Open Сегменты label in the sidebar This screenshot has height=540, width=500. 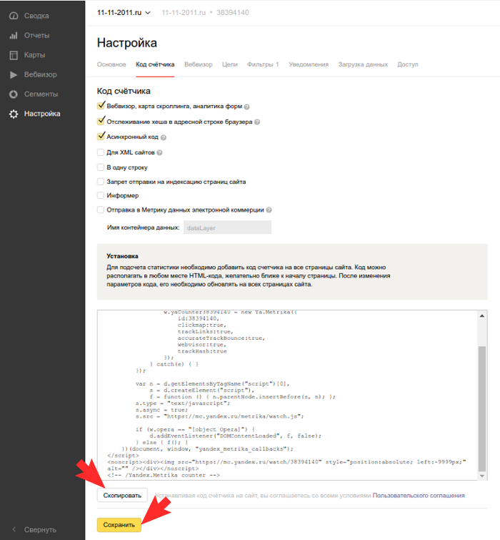tap(41, 94)
